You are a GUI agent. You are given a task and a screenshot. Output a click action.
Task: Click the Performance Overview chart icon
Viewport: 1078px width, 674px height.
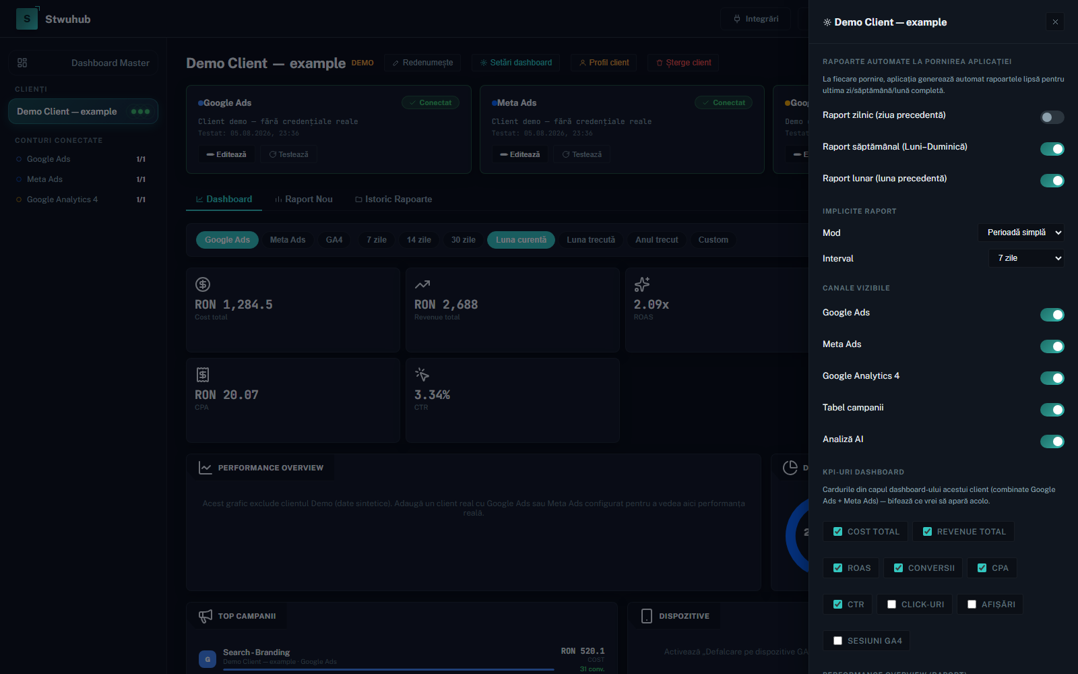[x=205, y=468]
